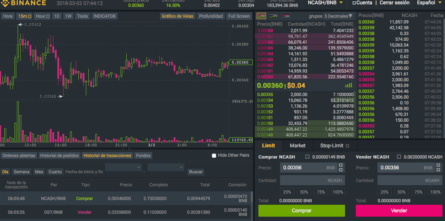Open the Historial de trasacciones tab
The height and width of the screenshot is (221, 445).
pos(107,156)
